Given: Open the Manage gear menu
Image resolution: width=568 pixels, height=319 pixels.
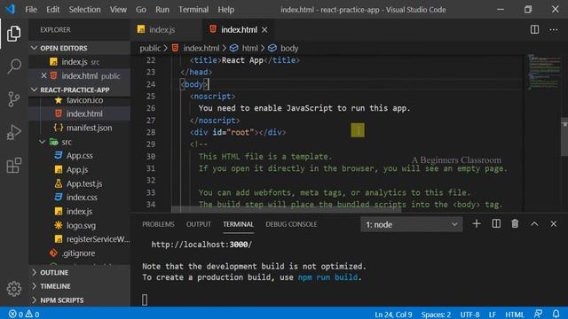Looking at the screenshot, I should click(x=14, y=289).
